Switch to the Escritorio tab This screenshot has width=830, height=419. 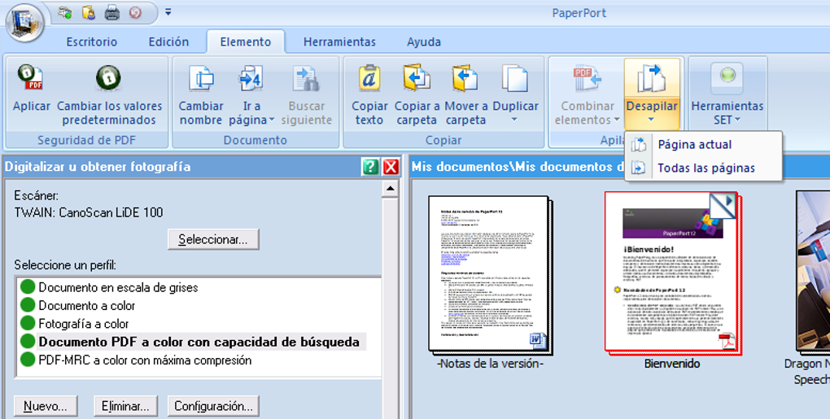92,41
